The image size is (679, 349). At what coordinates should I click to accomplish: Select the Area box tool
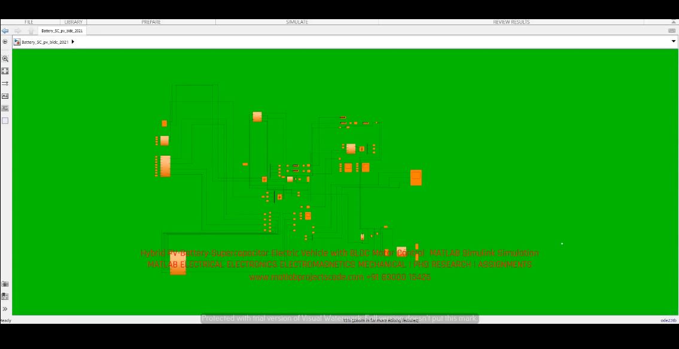coord(5,121)
